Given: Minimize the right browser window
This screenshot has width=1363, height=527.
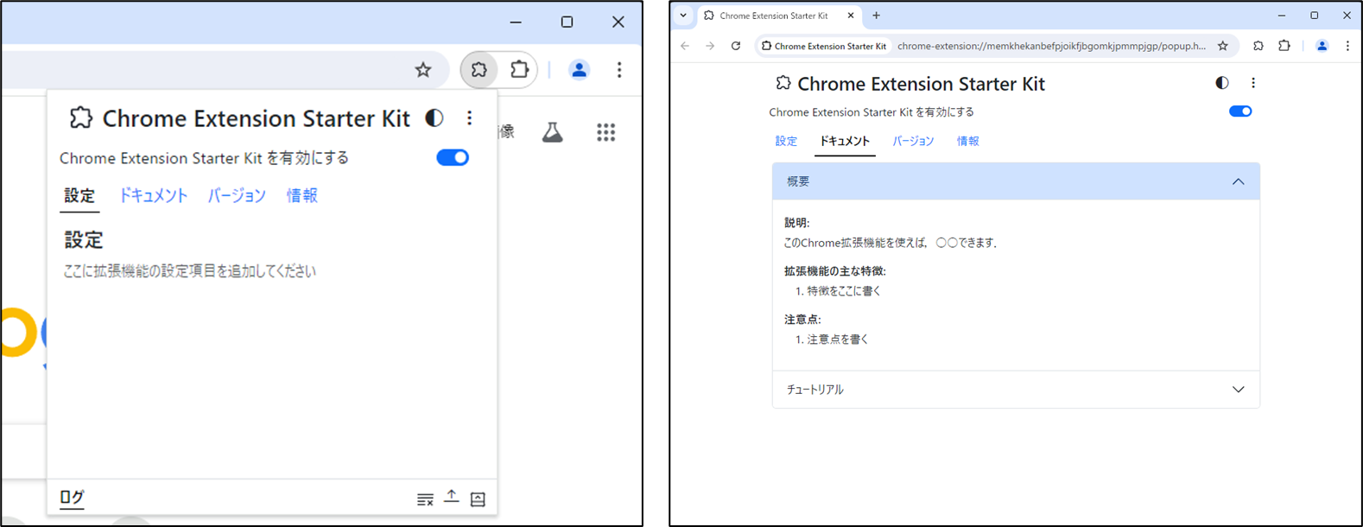Looking at the screenshot, I should 1282,16.
